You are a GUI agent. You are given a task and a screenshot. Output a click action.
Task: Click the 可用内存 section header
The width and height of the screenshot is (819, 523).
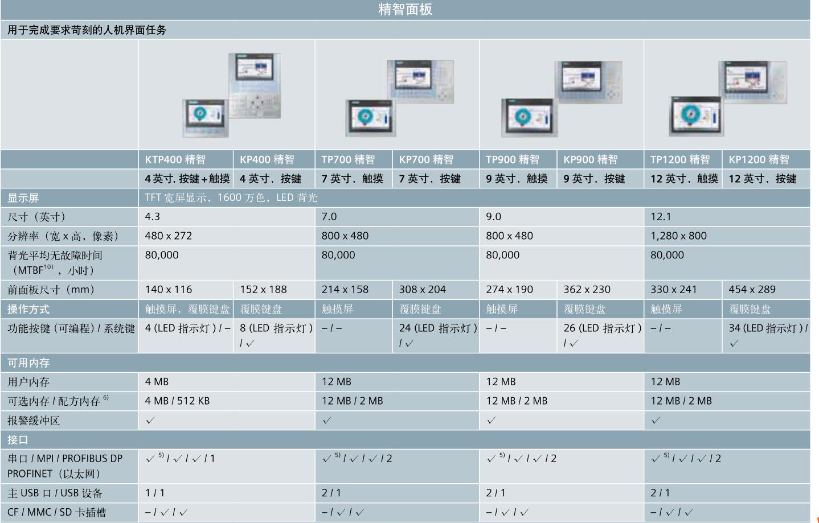click(x=28, y=363)
